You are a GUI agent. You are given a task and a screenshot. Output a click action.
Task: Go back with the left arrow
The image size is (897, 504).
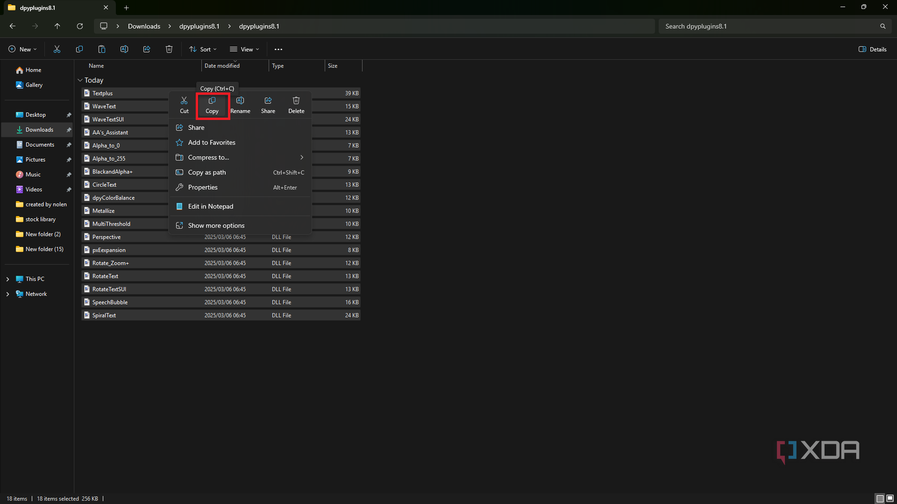pos(13,26)
